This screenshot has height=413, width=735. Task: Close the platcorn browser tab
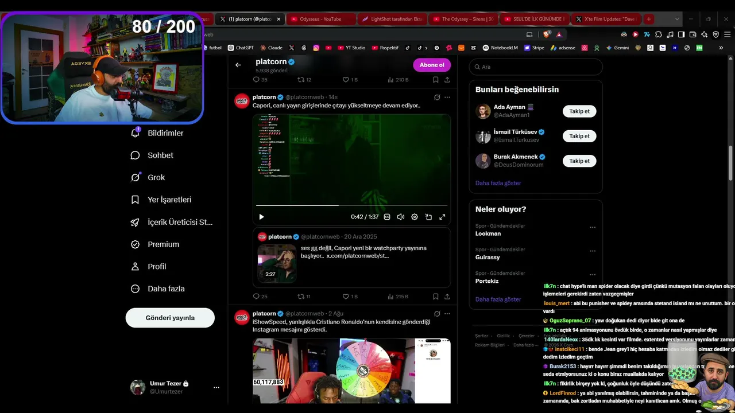[x=278, y=19]
